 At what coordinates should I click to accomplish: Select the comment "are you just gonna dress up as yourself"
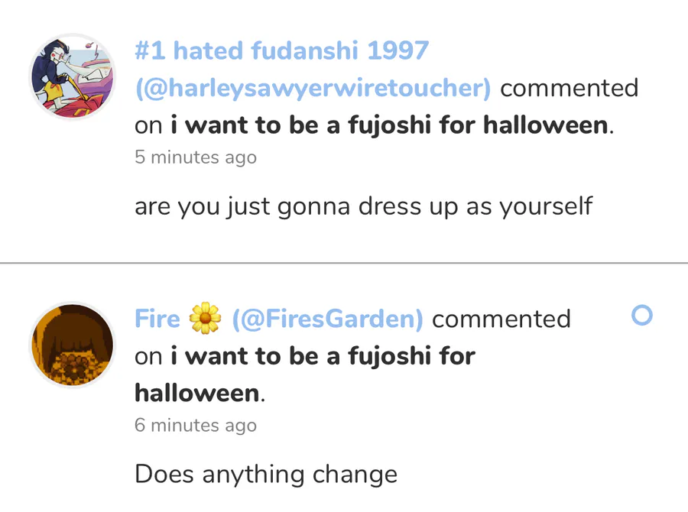click(364, 206)
